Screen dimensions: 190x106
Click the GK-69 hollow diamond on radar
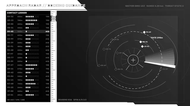pyautogui.click(x=99, y=65)
